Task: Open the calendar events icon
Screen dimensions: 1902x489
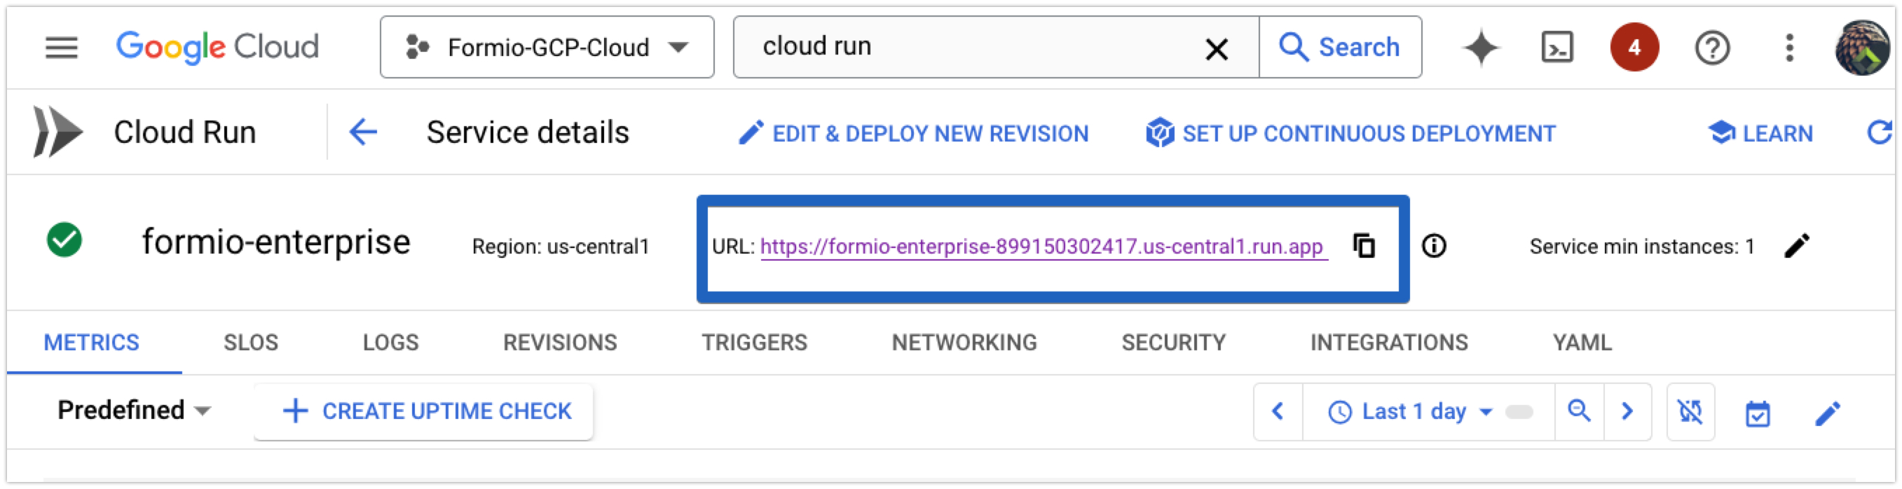Action: [x=1758, y=413]
